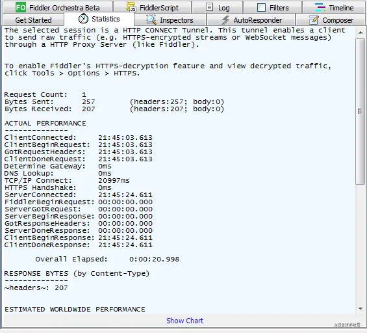Screen dimensions: 367x333
Task: Click the 'Request Count:' line
Action: click(45, 95)
